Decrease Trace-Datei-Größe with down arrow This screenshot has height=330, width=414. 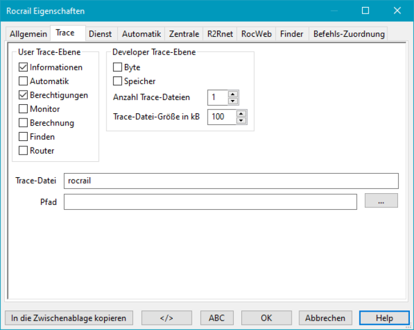[x=241, y=121]
